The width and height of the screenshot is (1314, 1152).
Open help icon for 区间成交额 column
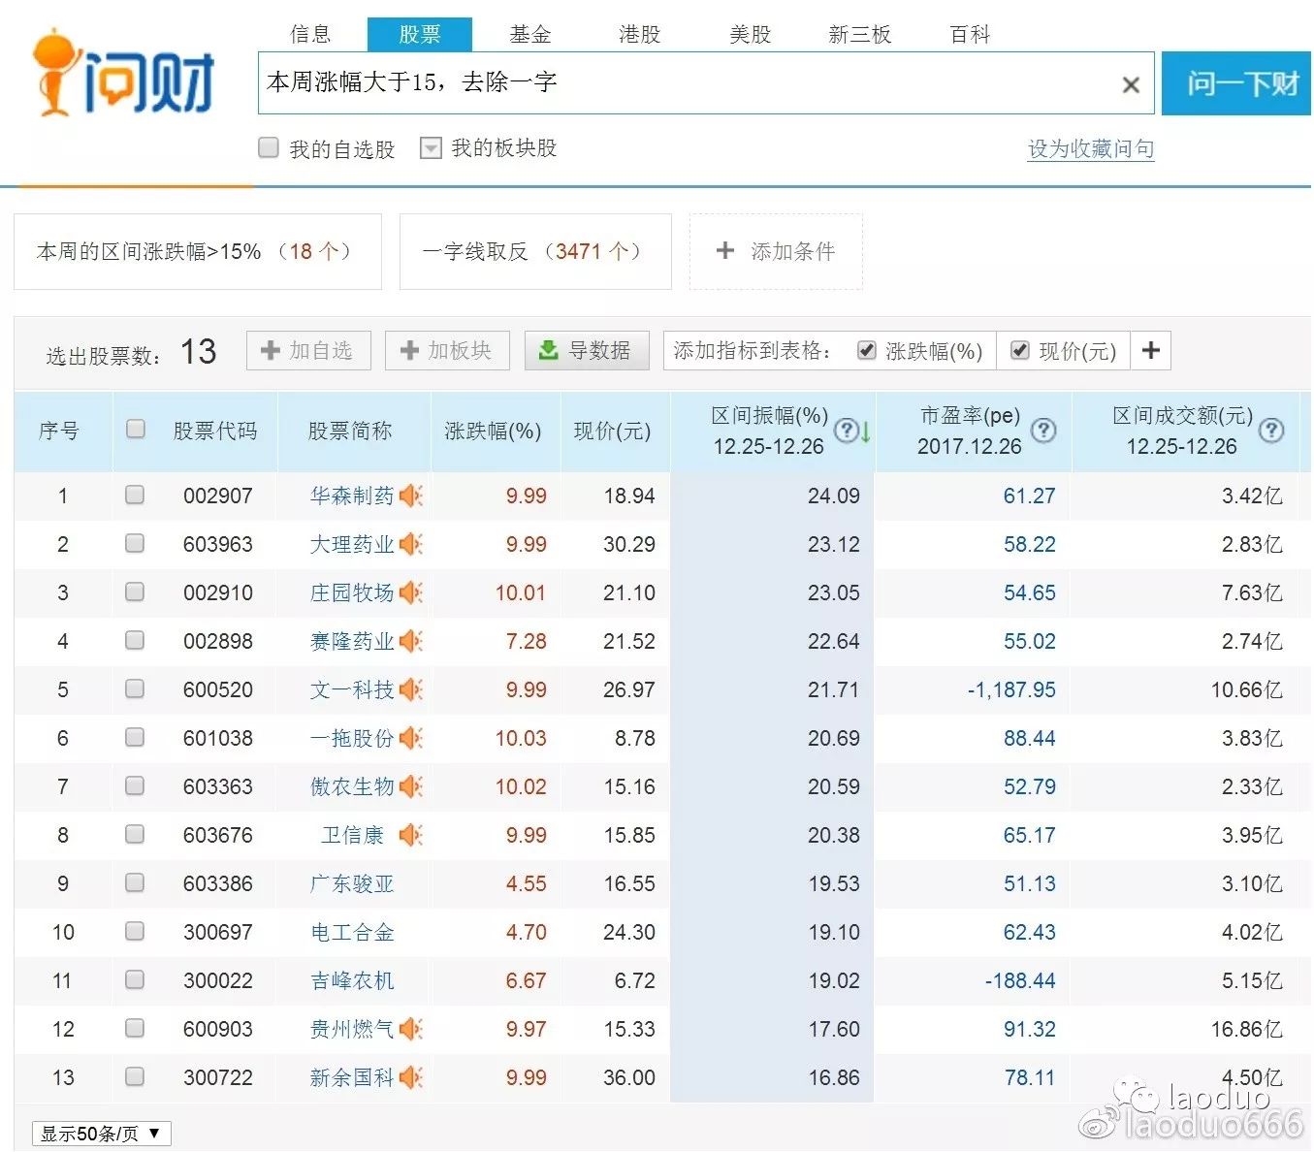click(x=1270, y=431)
